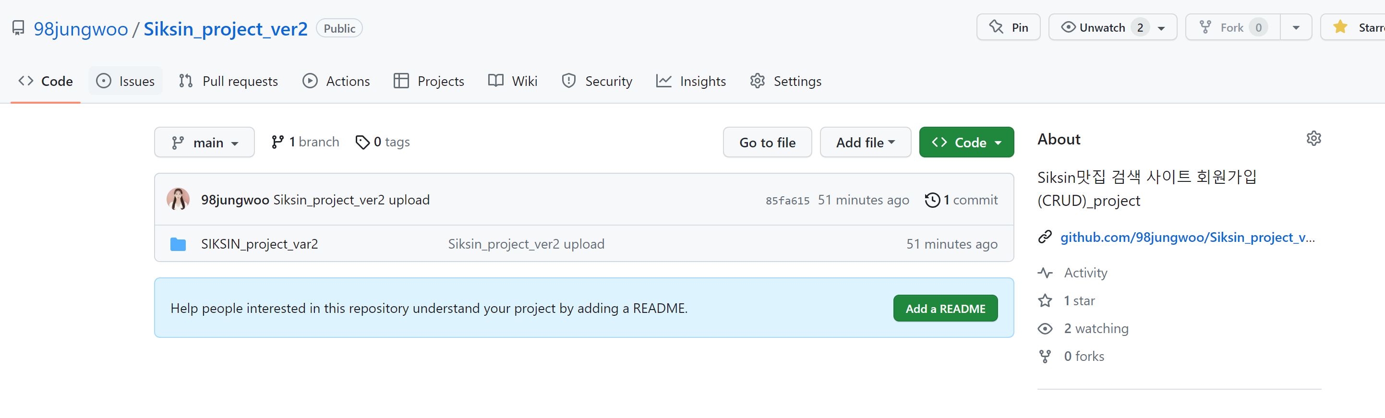Click the Public visibility badge
This screenshot has height=418, width=1385.
tap(339, 28)
